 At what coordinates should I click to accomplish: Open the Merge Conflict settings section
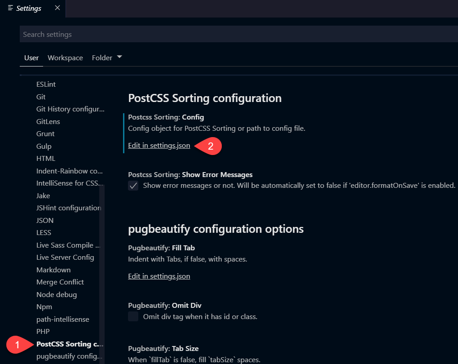coord(60,282)
